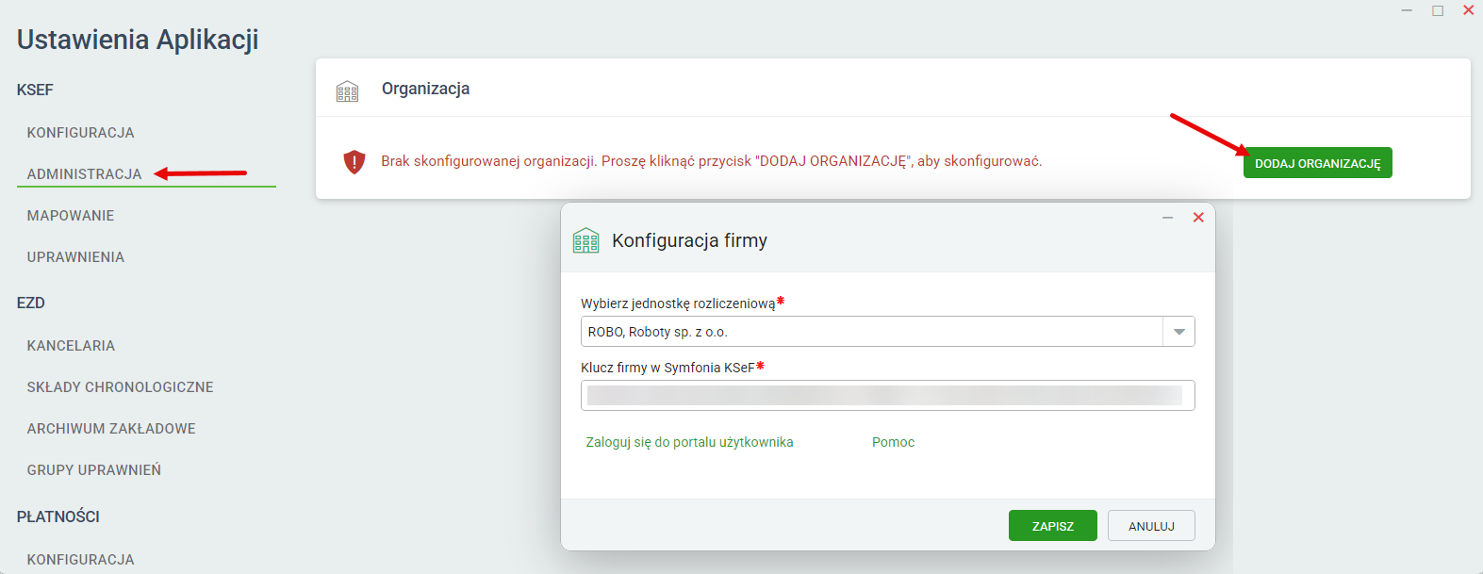Click the PŁATNOŚCI section header
1483x574 pixels.
coord(58,517)
